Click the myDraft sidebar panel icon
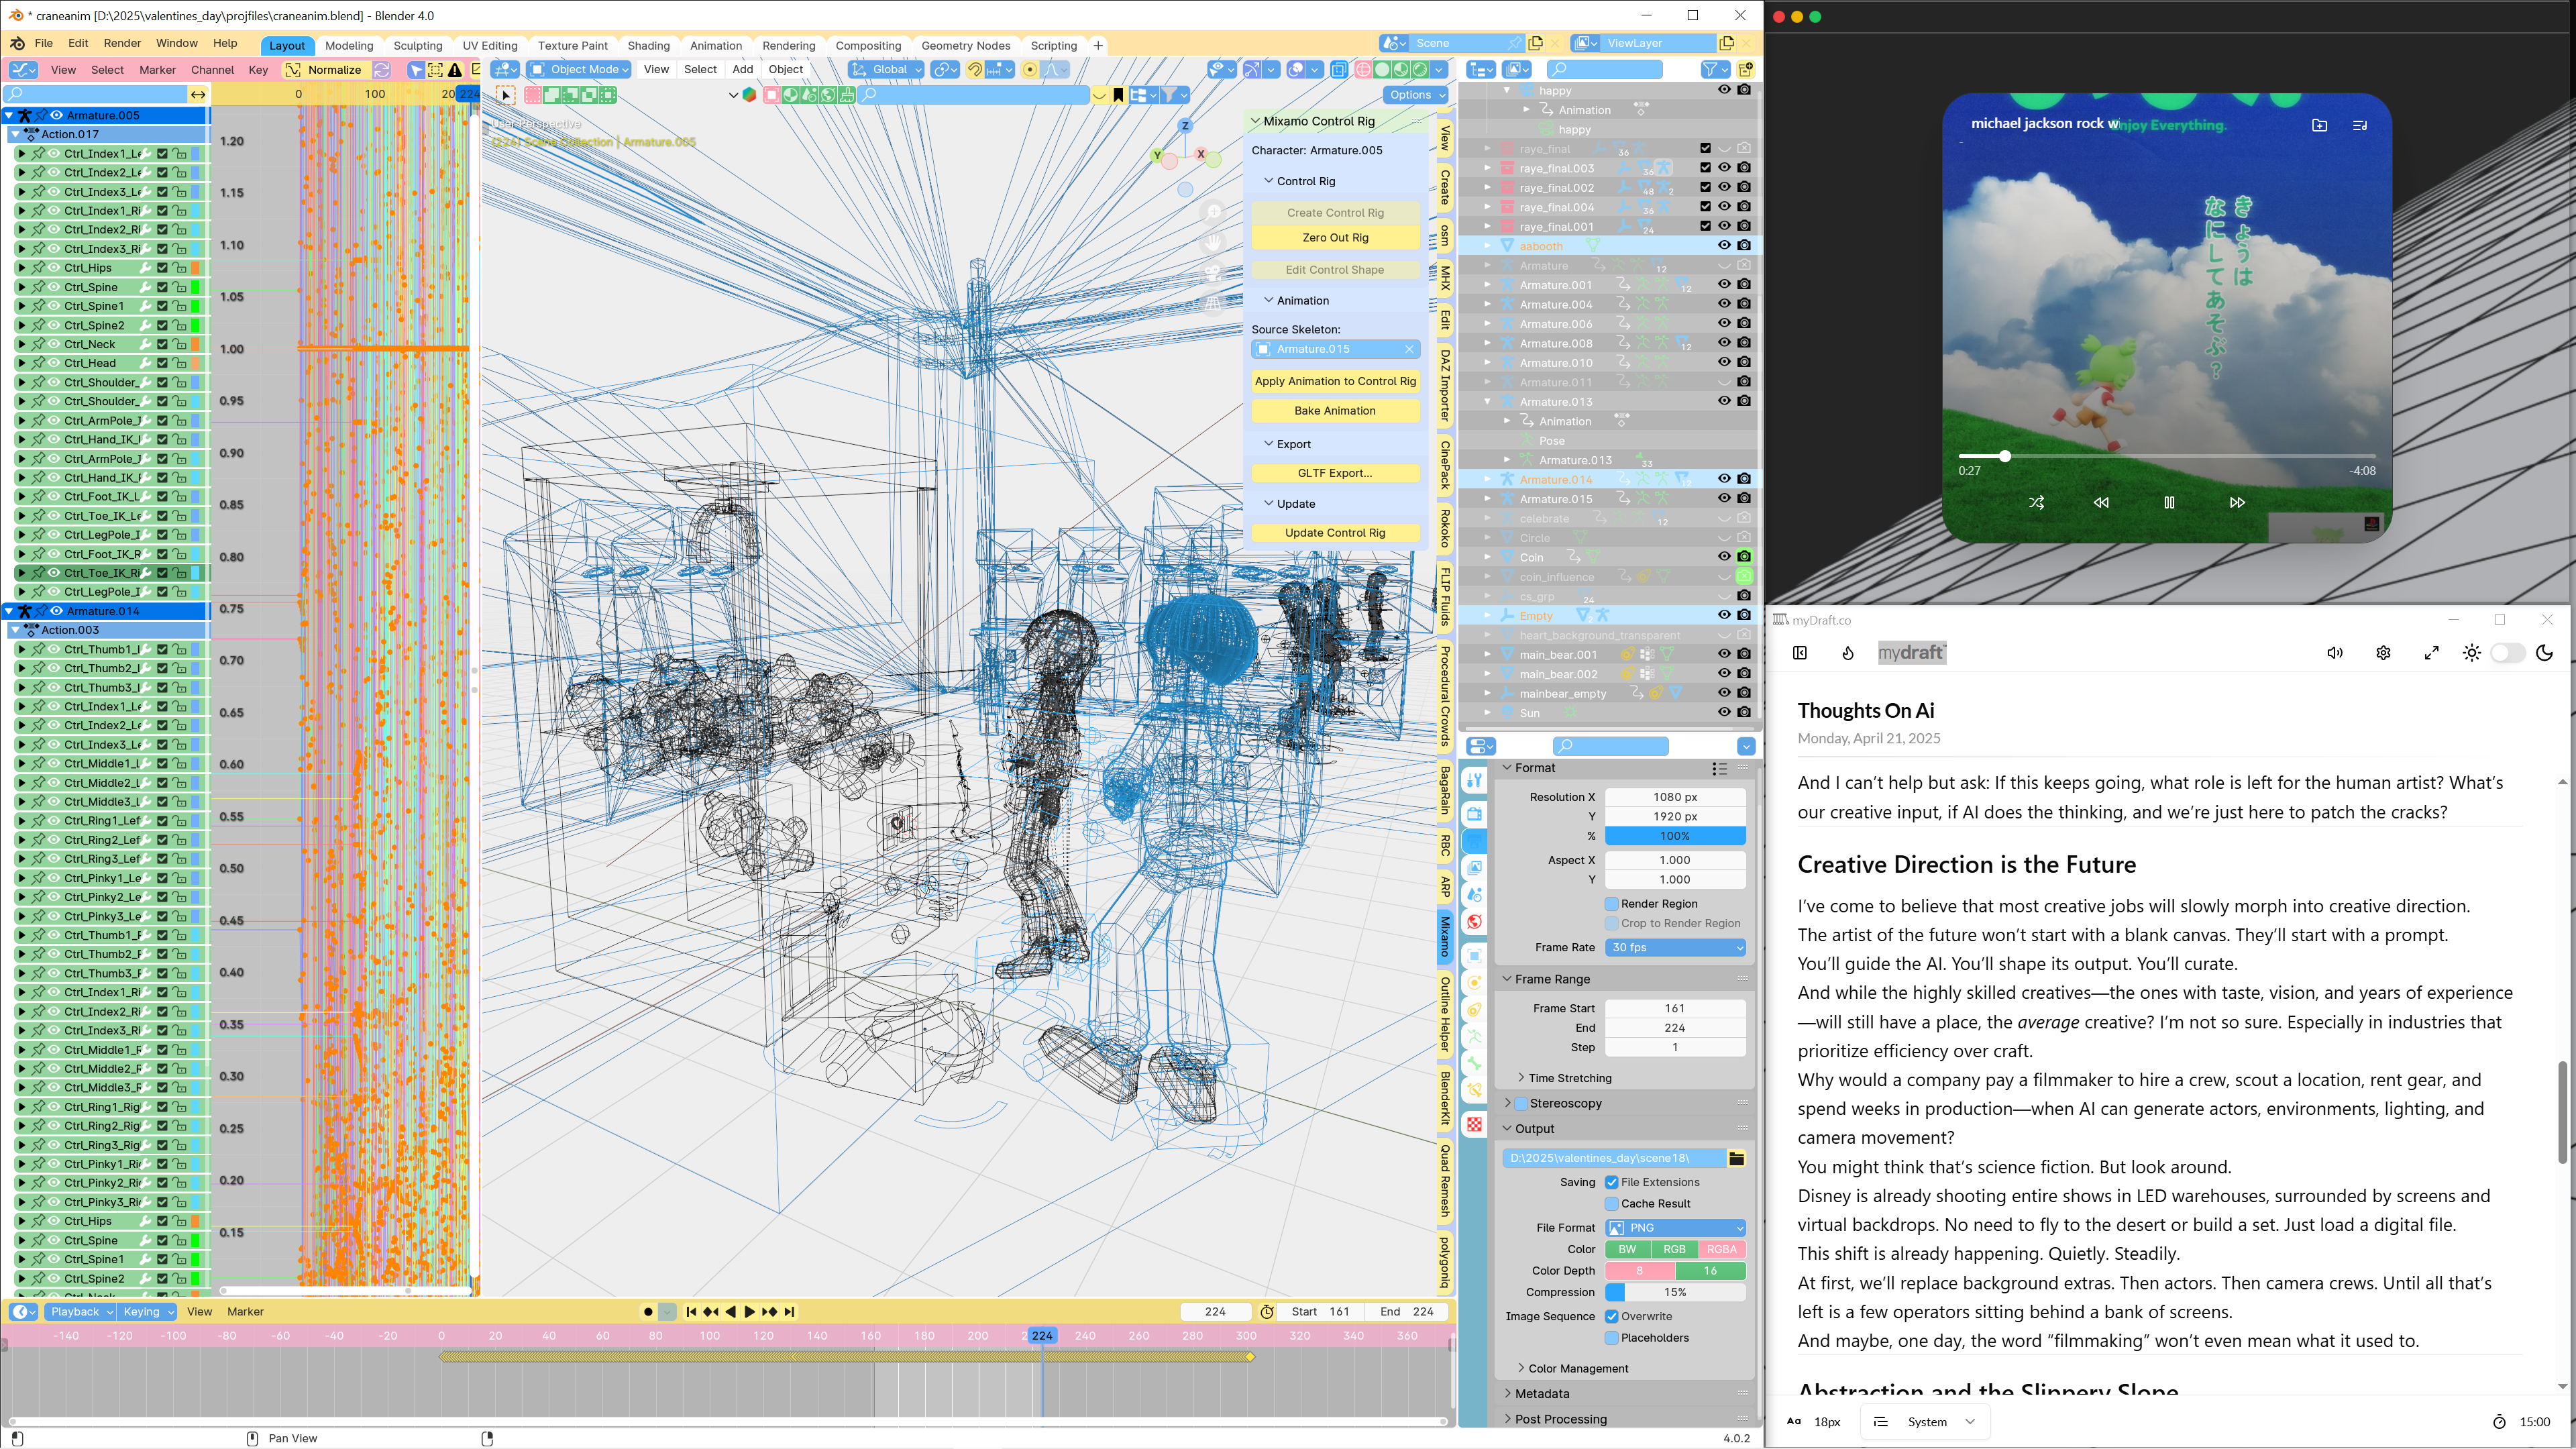 [x=1800, y=653]
